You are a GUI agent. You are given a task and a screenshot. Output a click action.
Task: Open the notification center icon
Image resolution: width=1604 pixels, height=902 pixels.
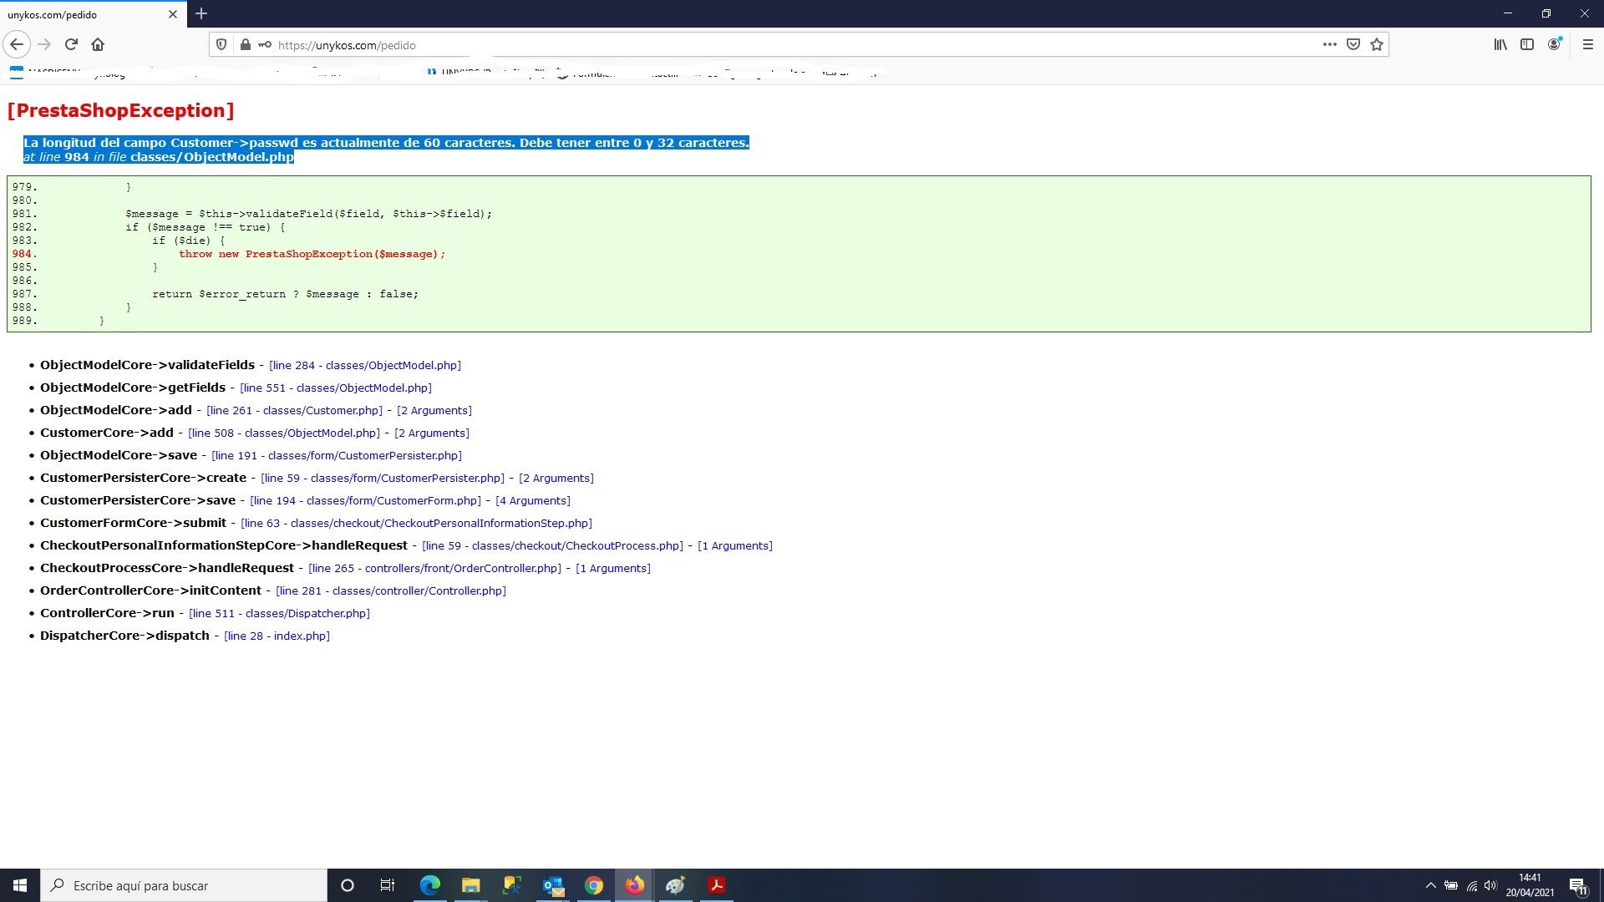(x=1578, y=885)
